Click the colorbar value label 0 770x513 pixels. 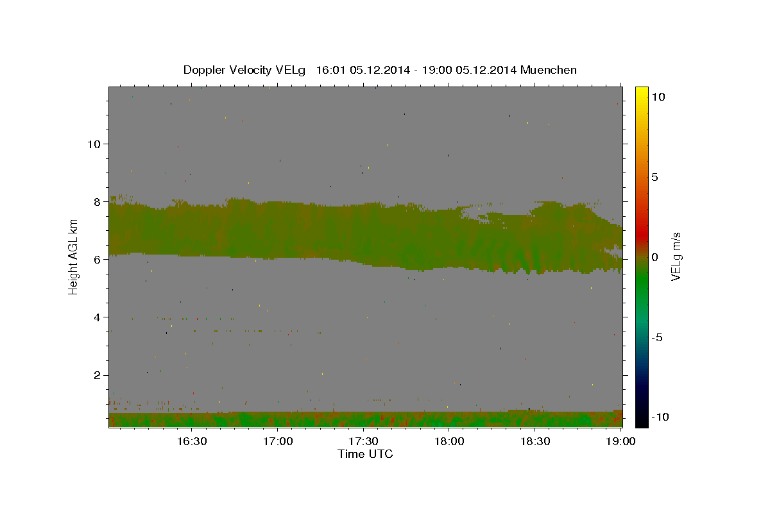point(654,257)
